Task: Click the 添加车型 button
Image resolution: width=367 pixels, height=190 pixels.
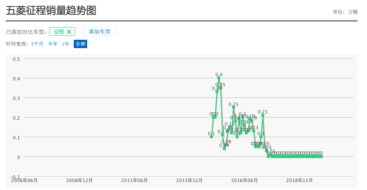Action: (100, 32)
